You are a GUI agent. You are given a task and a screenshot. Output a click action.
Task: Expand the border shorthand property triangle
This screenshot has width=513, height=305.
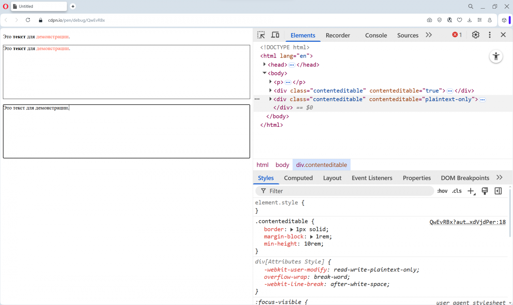(x=292, y=230)
